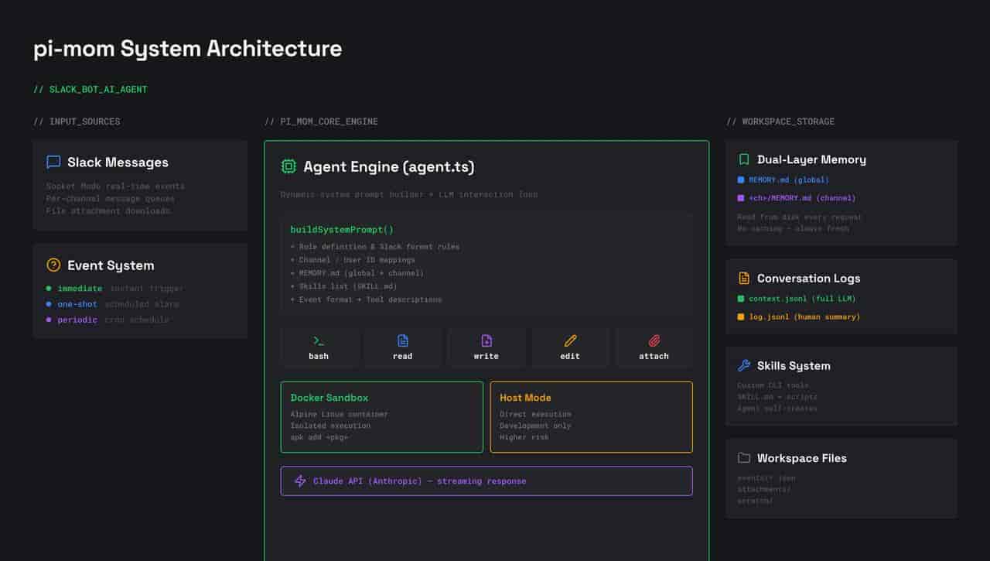
Task: Click the context.jsonl (full LLM) text
Action: [x=802, y=298]
